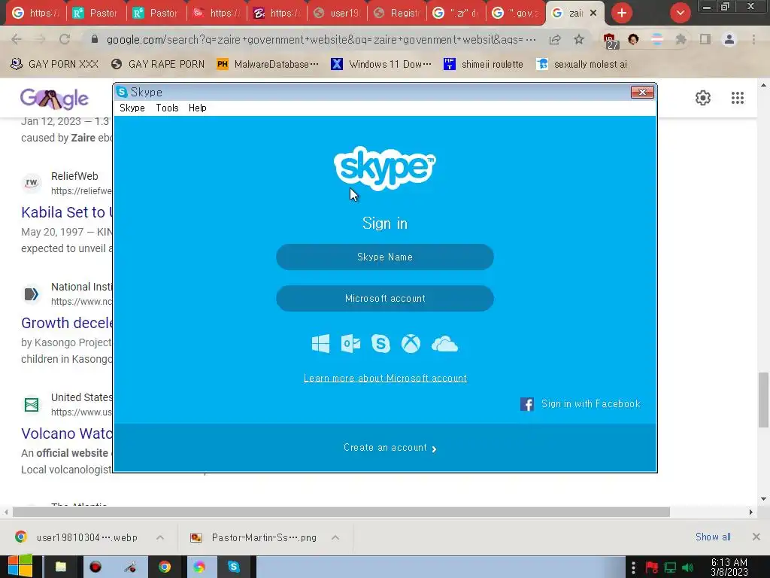Click the horizontal scrollbar in Chrome
The height and width of the screenshot is (578, 770).
[x=341, y=512]
